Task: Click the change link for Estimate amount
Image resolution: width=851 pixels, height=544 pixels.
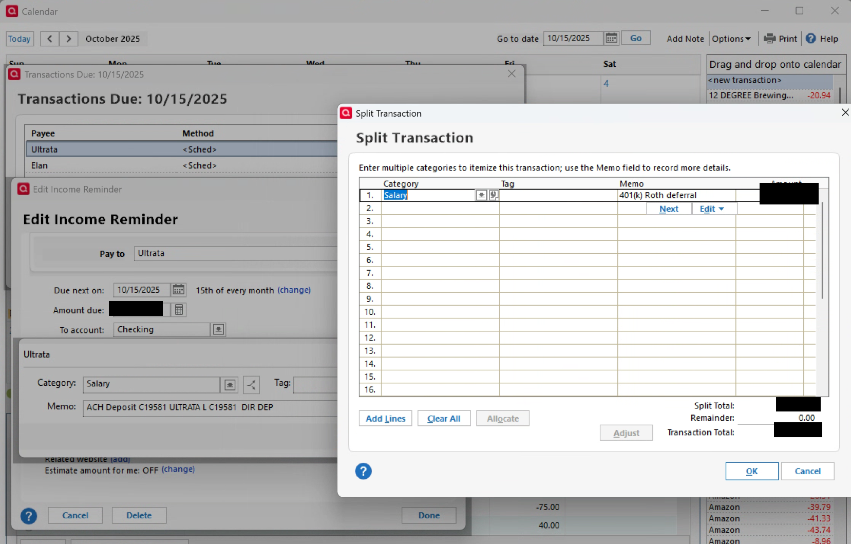Action: pyautogui.click(x=178, y=470)
